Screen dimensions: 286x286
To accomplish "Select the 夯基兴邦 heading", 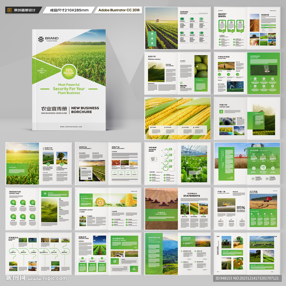I will coord(223,105).
